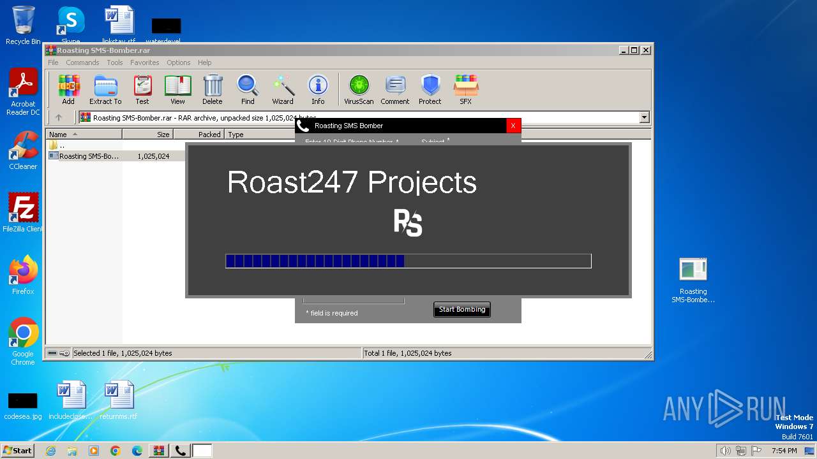The image size is (817, 459).
Task: Click the splash screen progress bar
Action: point(408,261)
